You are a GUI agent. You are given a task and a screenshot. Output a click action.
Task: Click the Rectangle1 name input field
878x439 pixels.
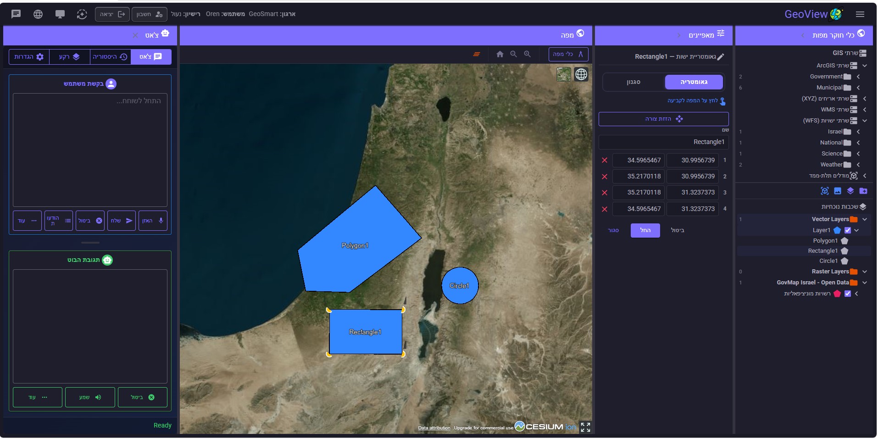(x=664, y=142)
